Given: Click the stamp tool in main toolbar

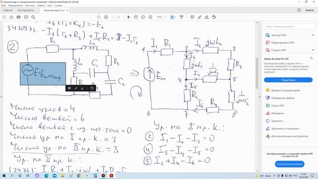Looking at the screenshot, I should pyautogui.click(x=214, y=17).
